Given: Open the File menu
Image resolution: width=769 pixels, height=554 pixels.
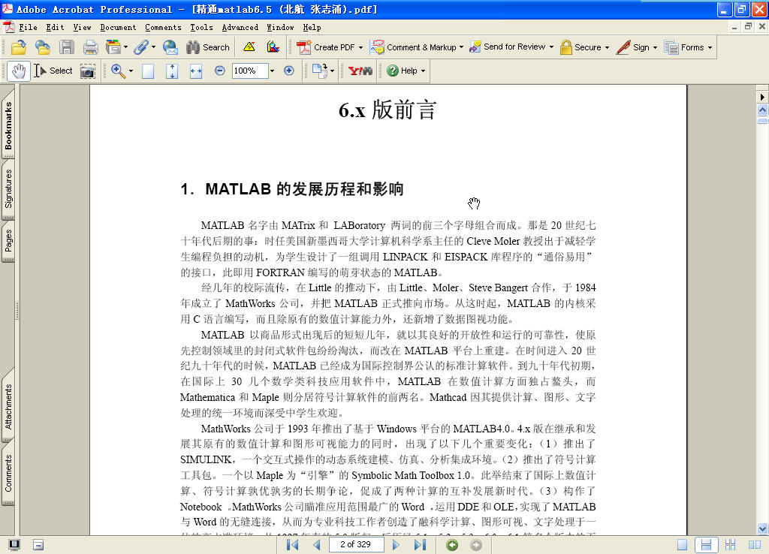Looking at the screenshot, I should click(x=28, y=28).
